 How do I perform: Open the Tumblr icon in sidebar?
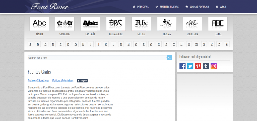pos(206,66)
